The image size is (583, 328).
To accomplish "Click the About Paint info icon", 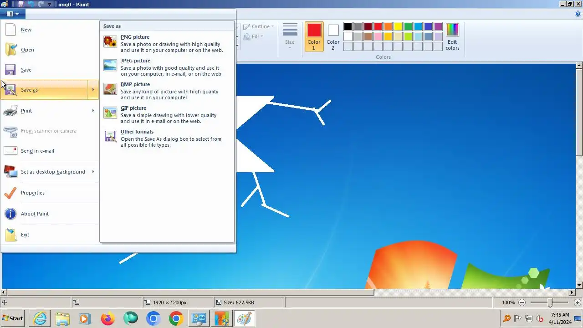I will coord(10,214).
